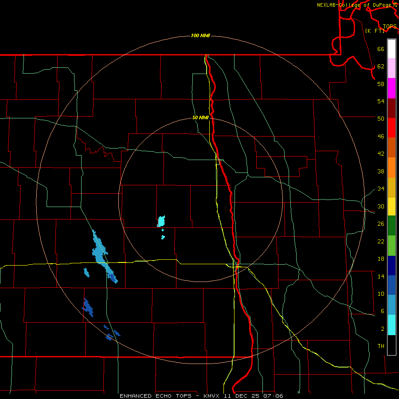Click the "50 NMI" range ring label
Viewport: 399px width, 399px height.
coord(200,117)
